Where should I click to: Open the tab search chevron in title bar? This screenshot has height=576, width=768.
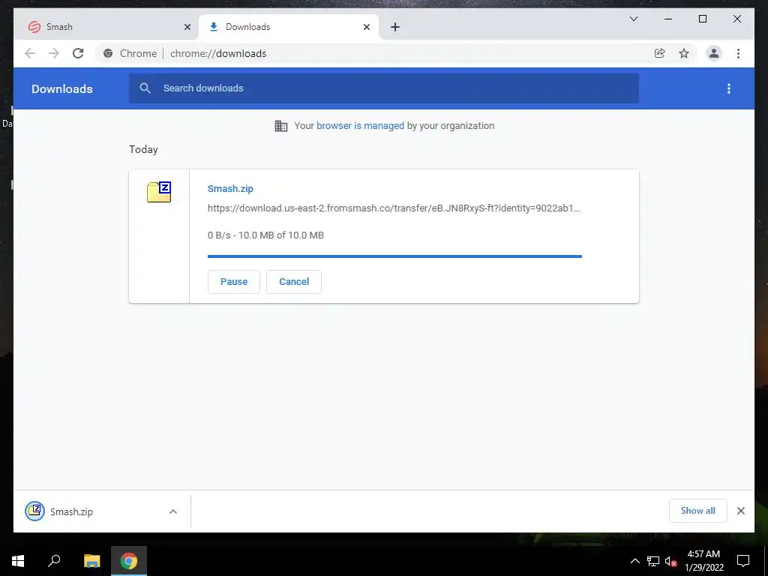[633, 19]
